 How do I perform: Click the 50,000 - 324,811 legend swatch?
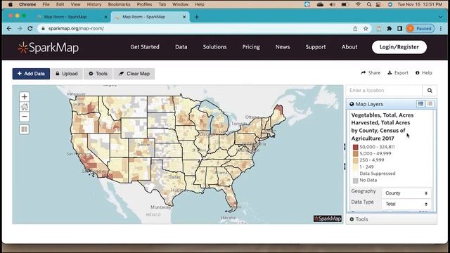click(x=356, y=147)
